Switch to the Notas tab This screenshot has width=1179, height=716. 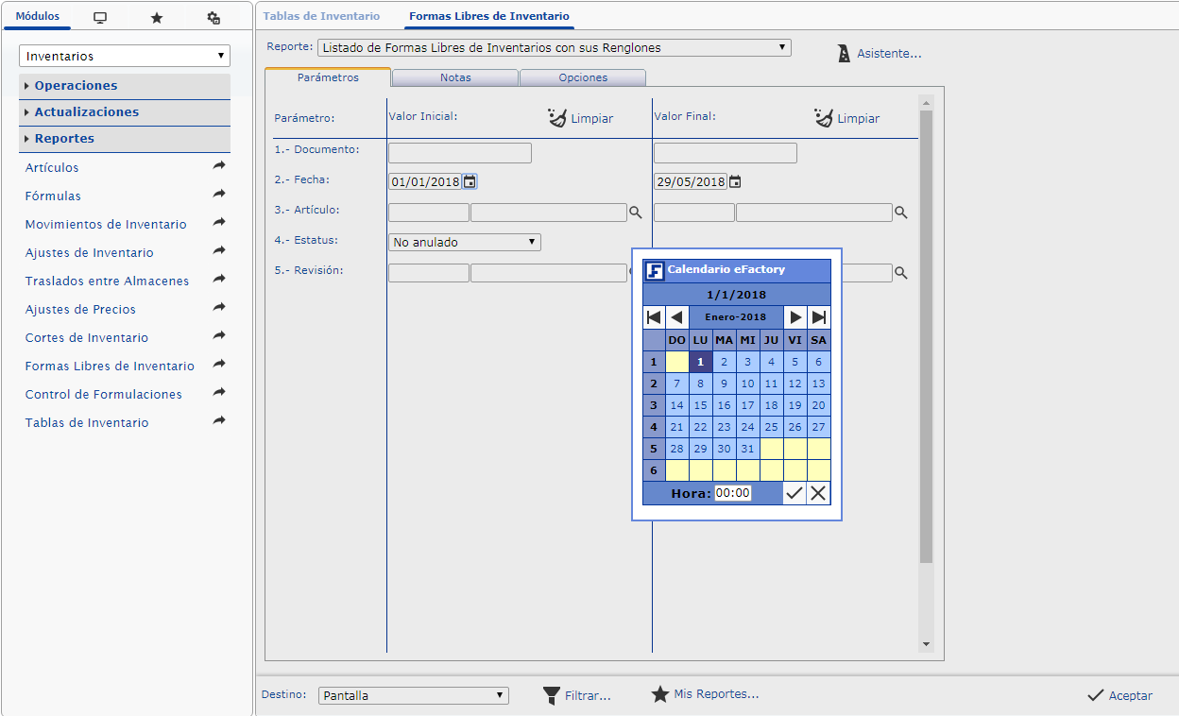(455, 77)
